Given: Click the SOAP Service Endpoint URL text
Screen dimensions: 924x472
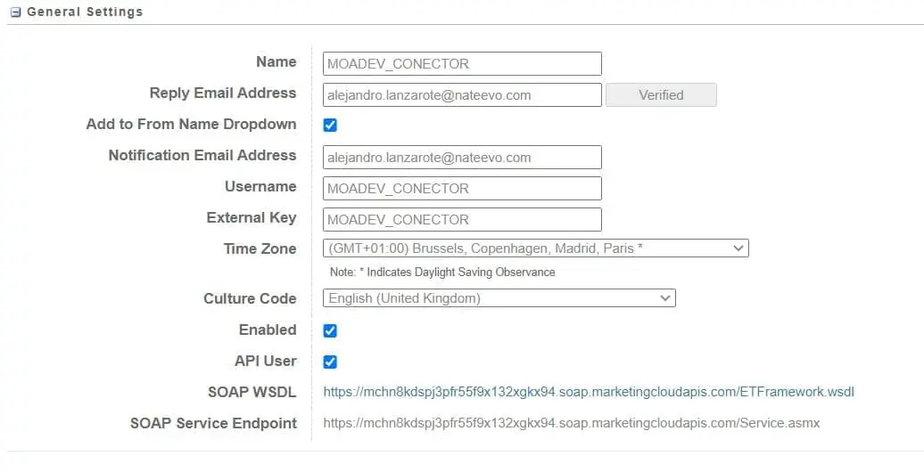Looking at the screenshot, I should 571,423.
